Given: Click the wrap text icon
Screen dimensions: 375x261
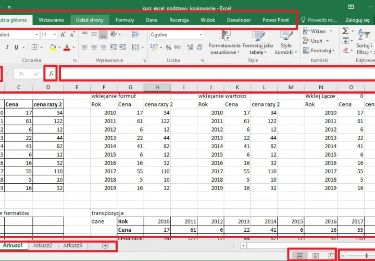Looking at the screenshot, I should click(x=135, y=34).
